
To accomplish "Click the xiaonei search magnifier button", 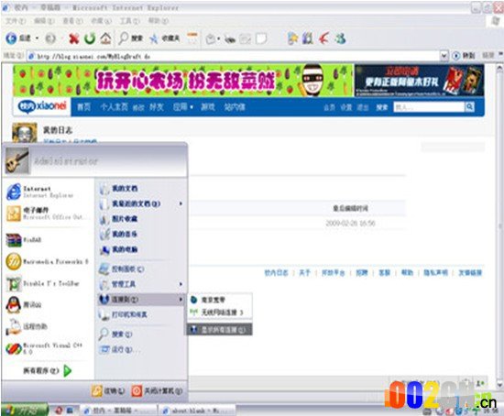I will click(469, 107).
